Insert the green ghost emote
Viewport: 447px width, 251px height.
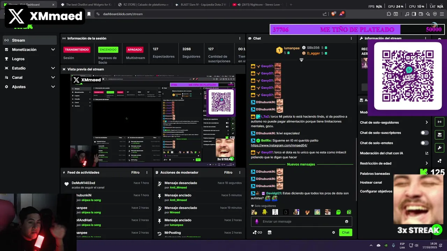[338, 212]
